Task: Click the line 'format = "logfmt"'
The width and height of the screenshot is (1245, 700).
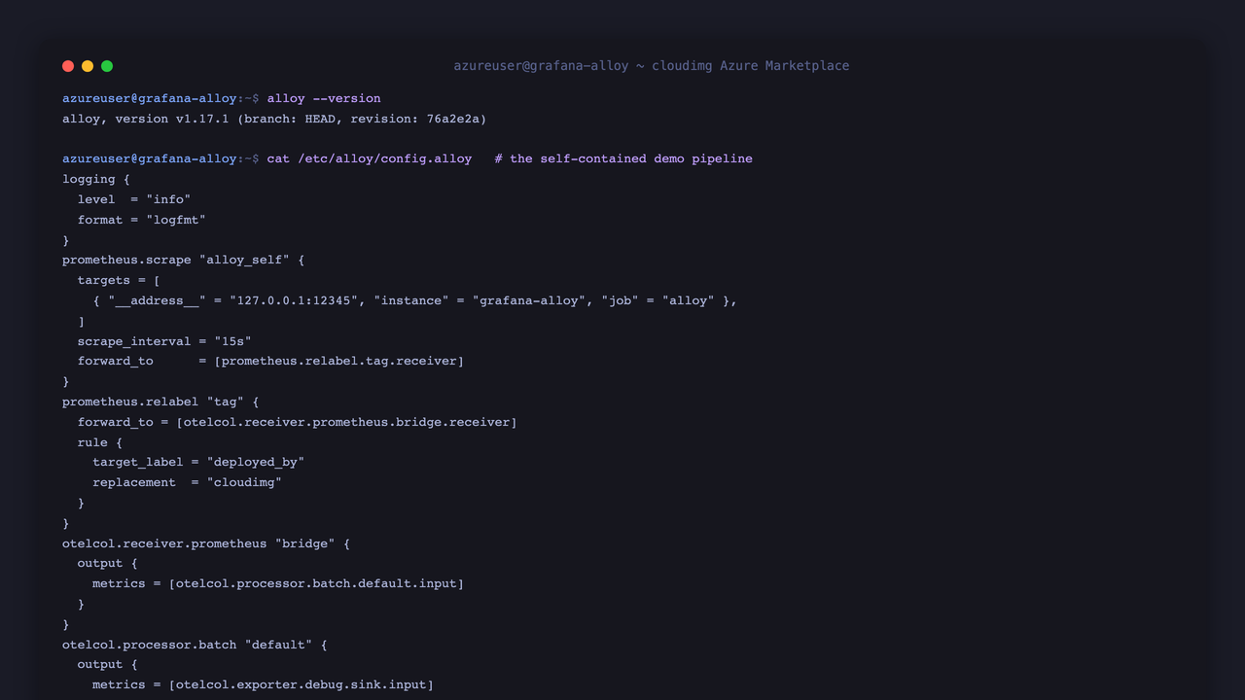Action: tap(142, 220)
